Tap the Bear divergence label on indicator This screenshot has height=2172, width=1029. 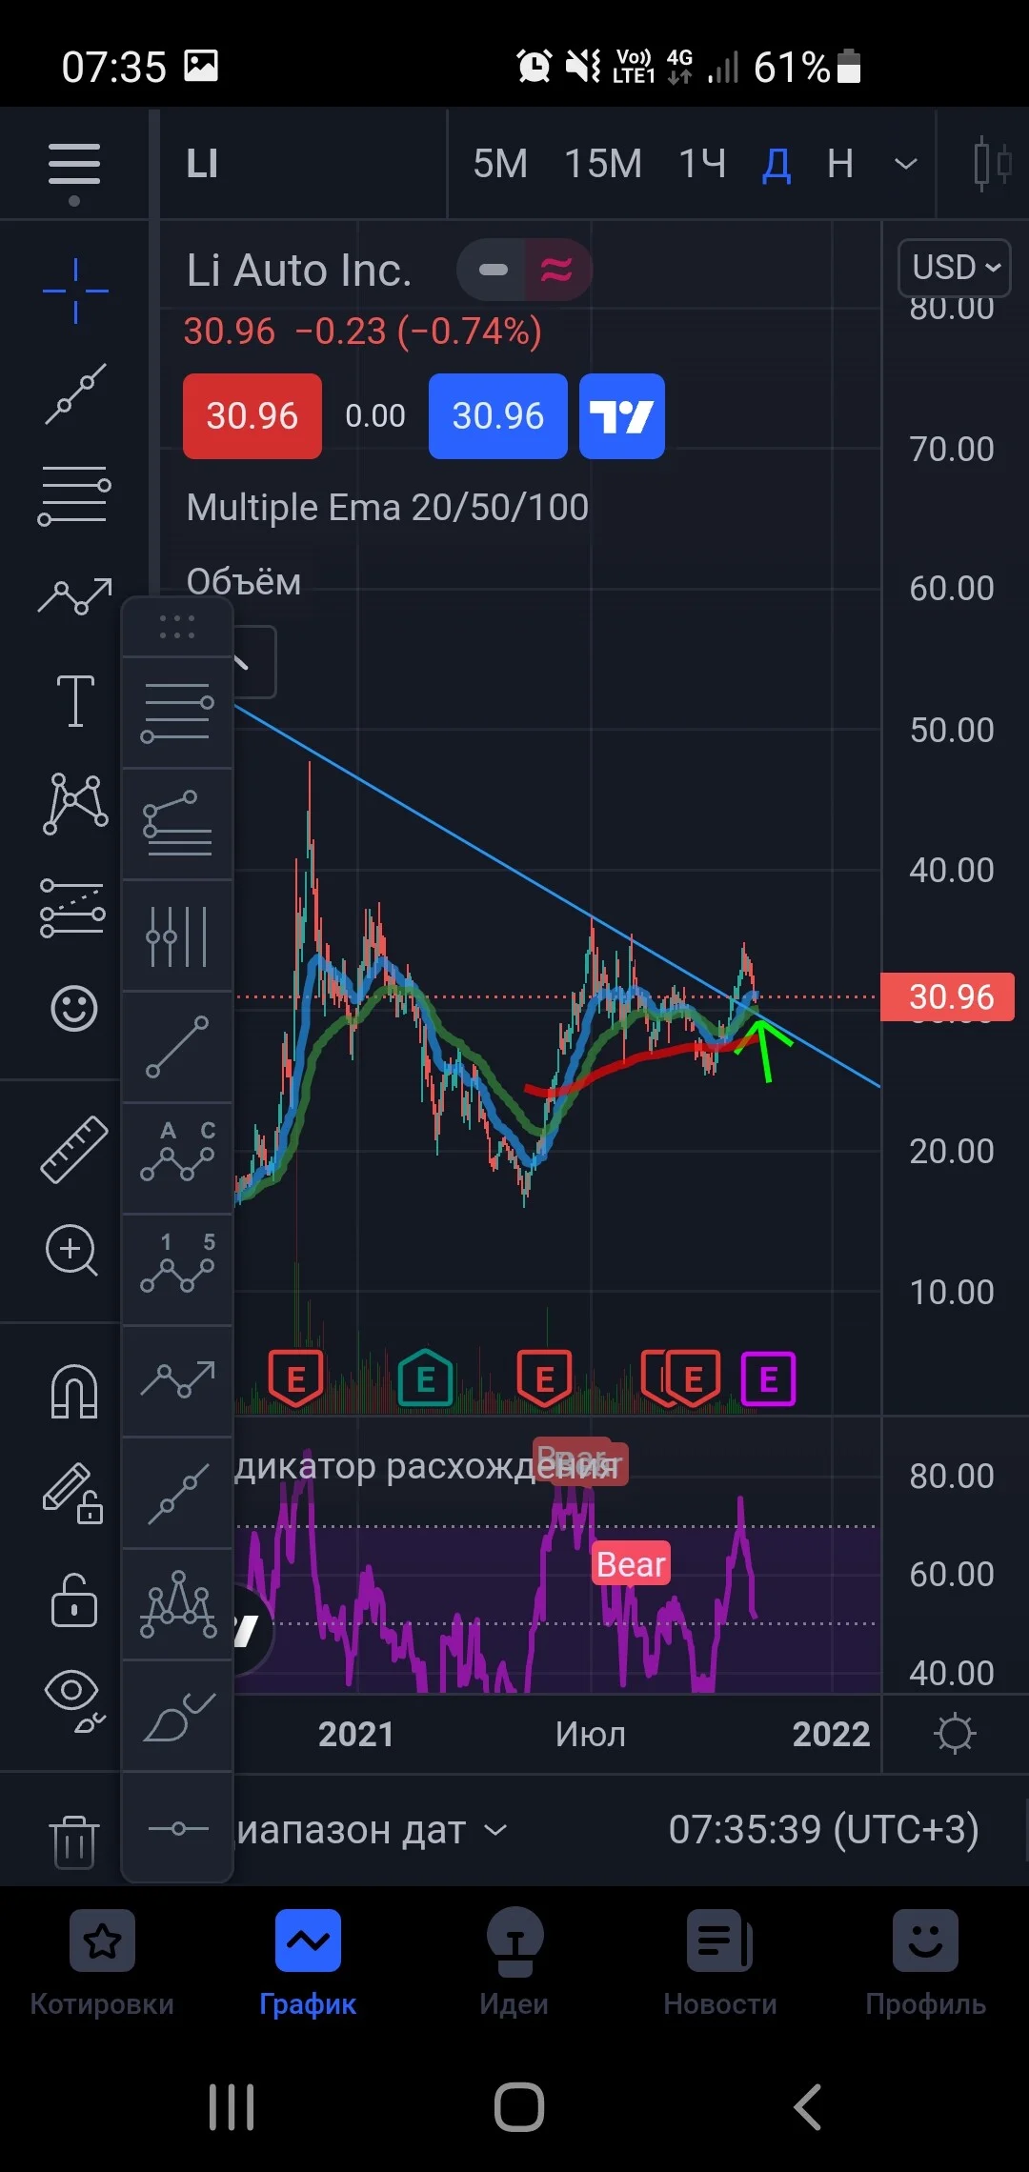coord(631,1564)
